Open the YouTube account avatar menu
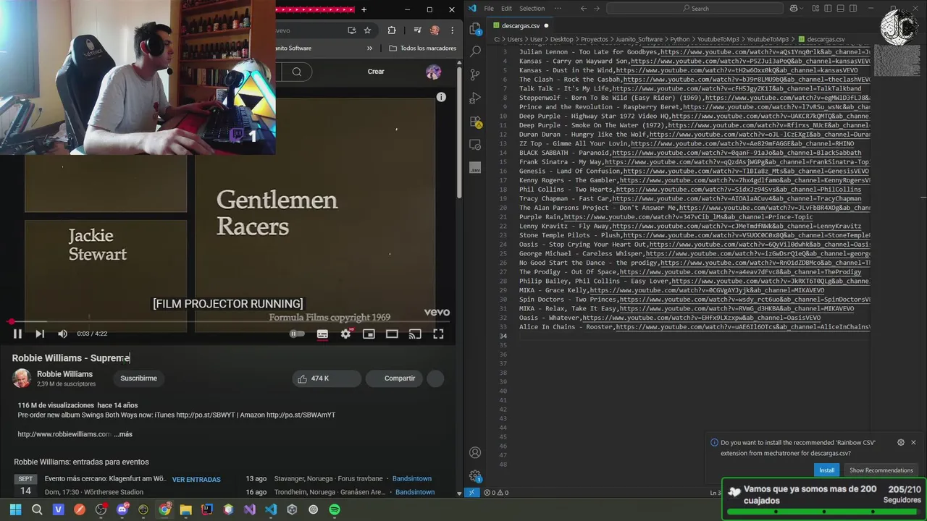 [x=433, y=72]
